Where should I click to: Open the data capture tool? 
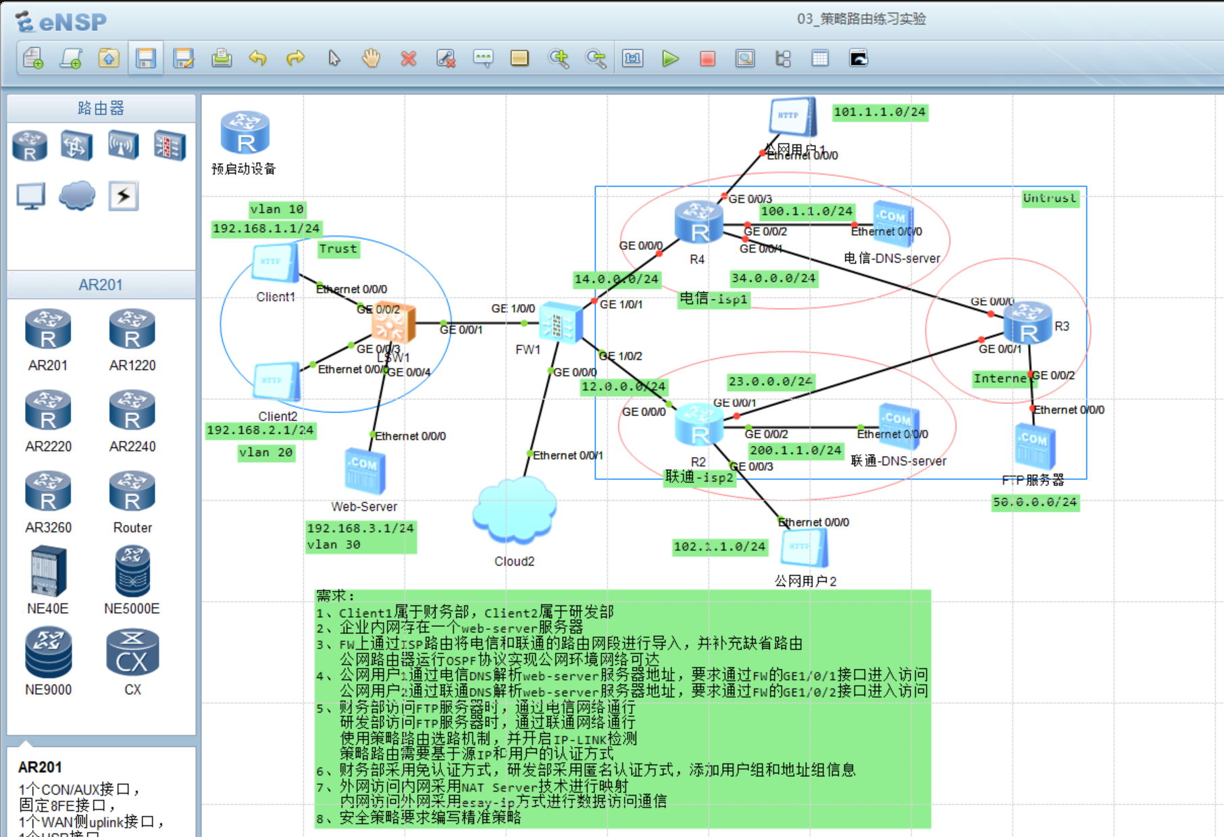[x=745, y=59]
